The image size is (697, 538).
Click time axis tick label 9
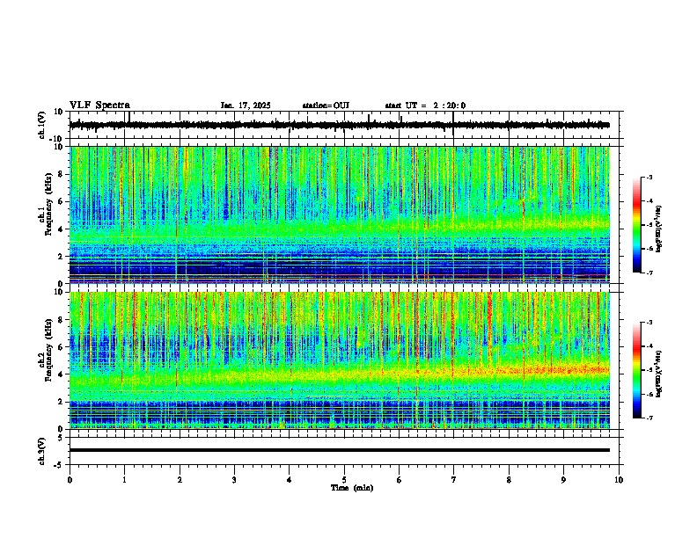563,480
